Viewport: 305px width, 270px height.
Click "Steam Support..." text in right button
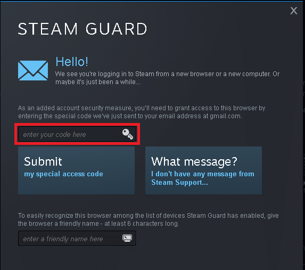179,183
